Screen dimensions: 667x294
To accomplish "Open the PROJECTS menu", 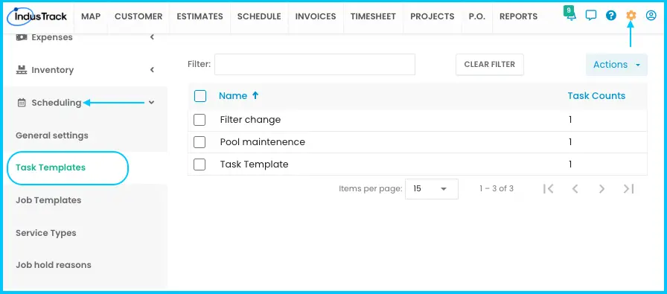I will (x=433, y=16).
